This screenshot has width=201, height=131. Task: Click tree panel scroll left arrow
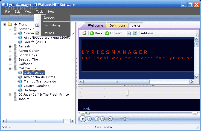[x=4, y=121]
